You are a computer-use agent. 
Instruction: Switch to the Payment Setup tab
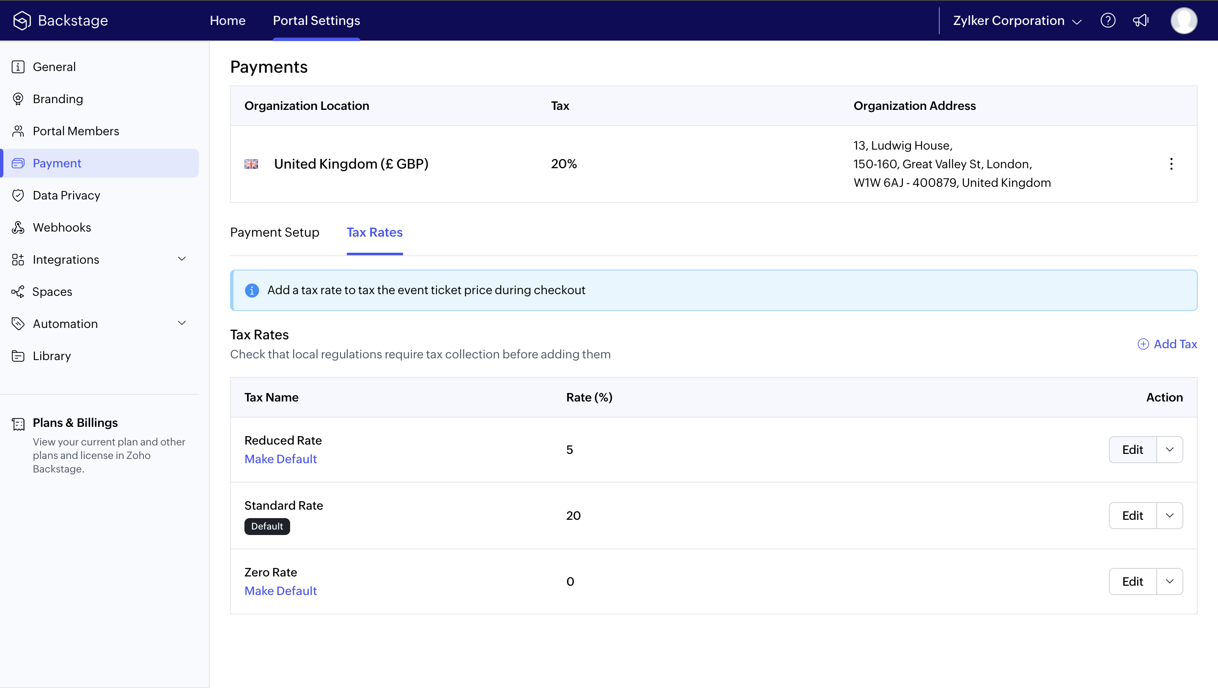(x=274, y=232)
